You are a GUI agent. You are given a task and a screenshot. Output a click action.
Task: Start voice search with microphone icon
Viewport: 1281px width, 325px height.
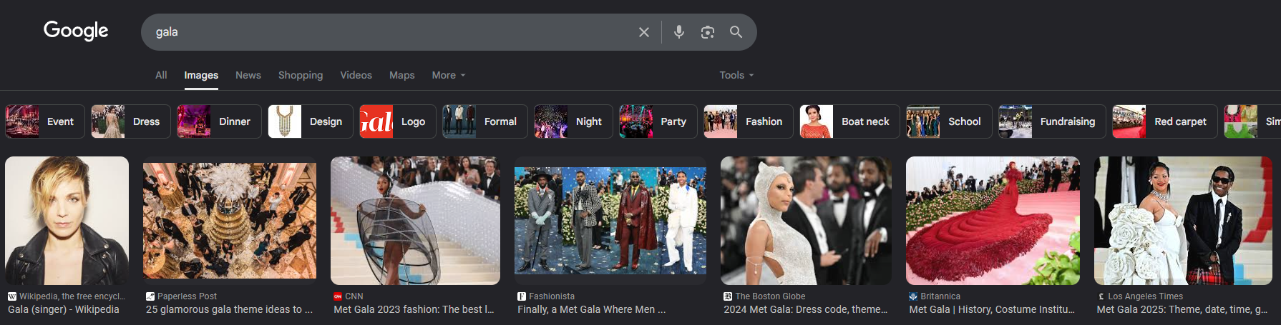pos(679,32)
